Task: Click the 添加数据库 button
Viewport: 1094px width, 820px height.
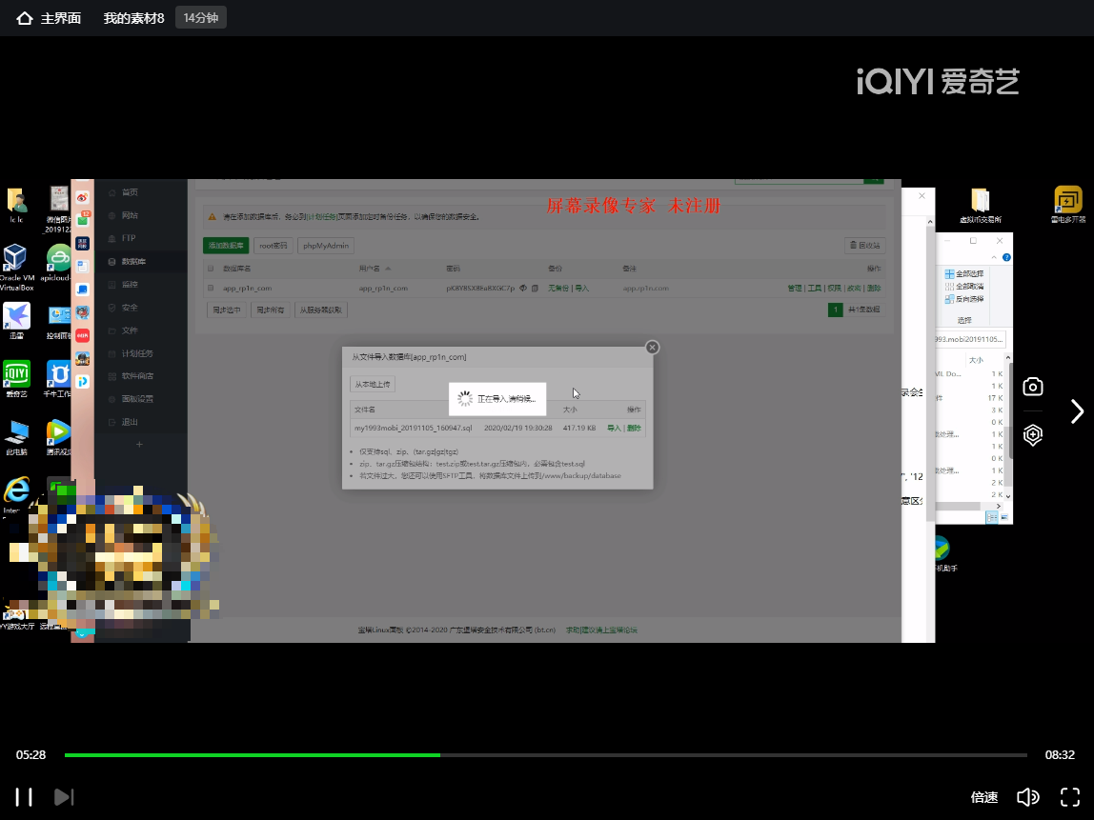Action: [x=226, y=246]
